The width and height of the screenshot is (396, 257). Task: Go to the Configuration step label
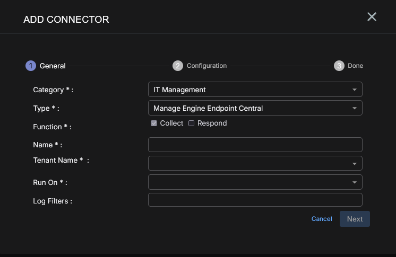(206, 66)
